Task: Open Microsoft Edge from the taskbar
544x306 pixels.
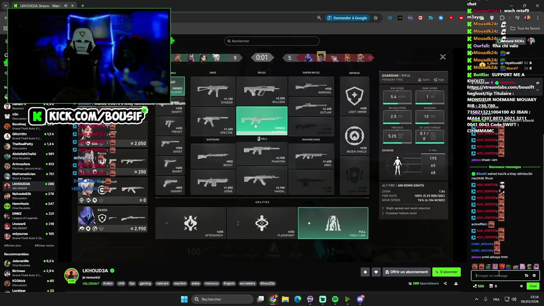Action: click(x=297, y=299)
